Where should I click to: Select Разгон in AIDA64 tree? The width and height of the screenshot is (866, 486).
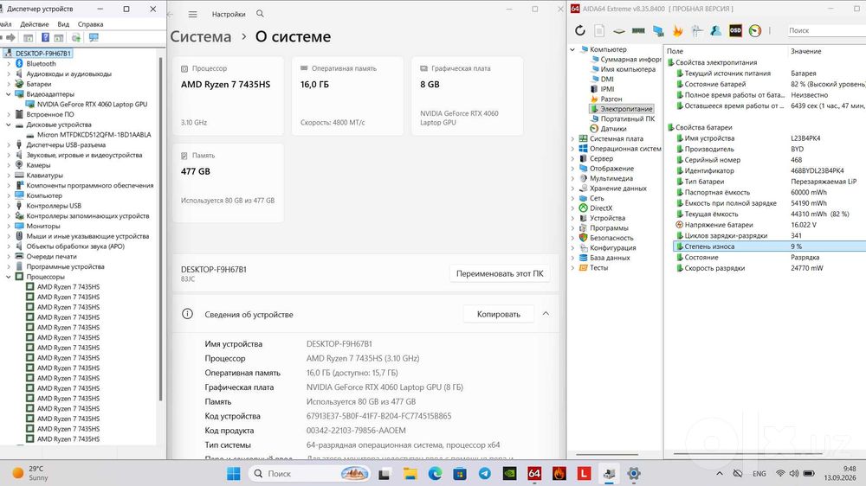[611, 99]
